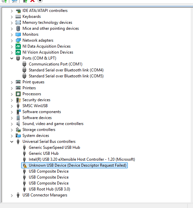Click the NI logo icon for Data Acquisition Devices
The width and height of the screenshot is (193, 208).
click(x=18, y=46)
